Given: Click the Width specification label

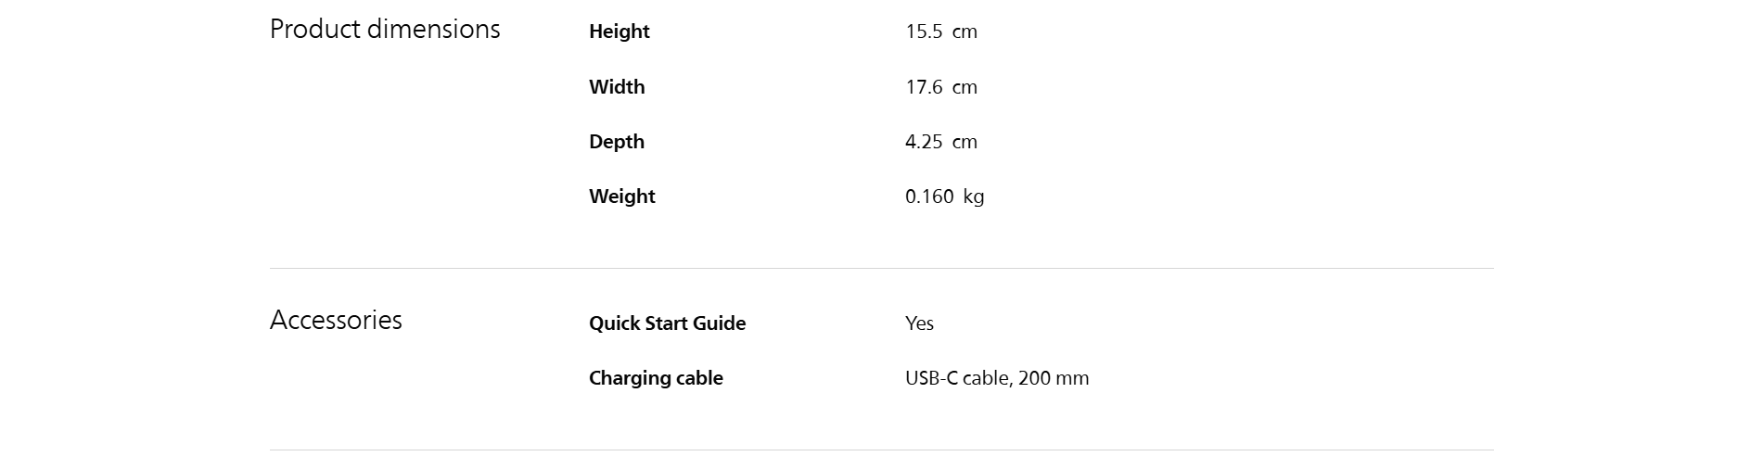Looking at the screenshot, I should point(617,87).
